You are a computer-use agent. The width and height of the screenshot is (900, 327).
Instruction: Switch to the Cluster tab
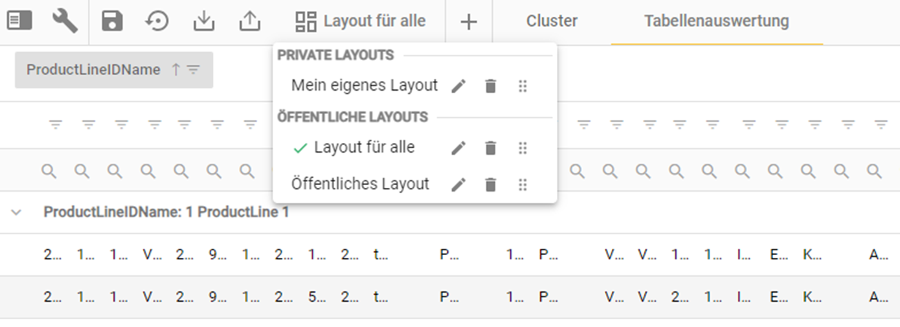pos(552,21)
